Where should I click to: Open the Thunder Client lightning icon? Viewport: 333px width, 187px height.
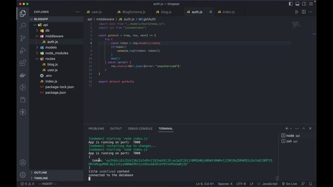23,112
